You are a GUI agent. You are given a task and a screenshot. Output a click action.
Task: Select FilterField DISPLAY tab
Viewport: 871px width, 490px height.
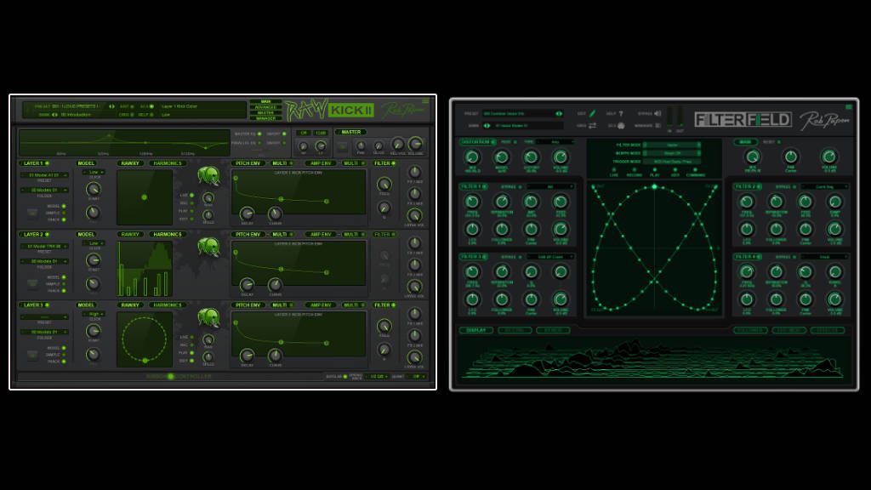pos(476,331)
